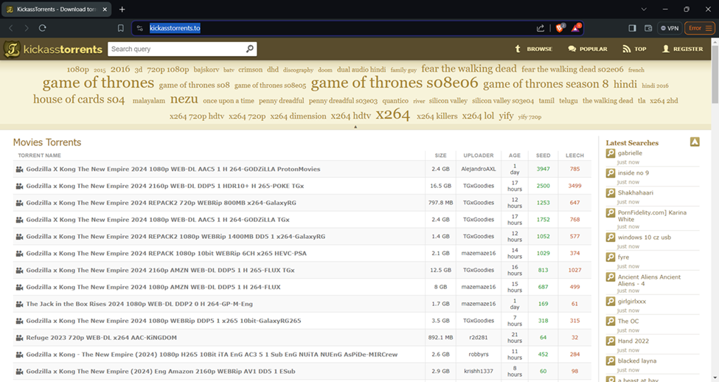The image size is (719, 382).
Task: Click the Brave Shields lion icon
Action: tap(560, 28)
